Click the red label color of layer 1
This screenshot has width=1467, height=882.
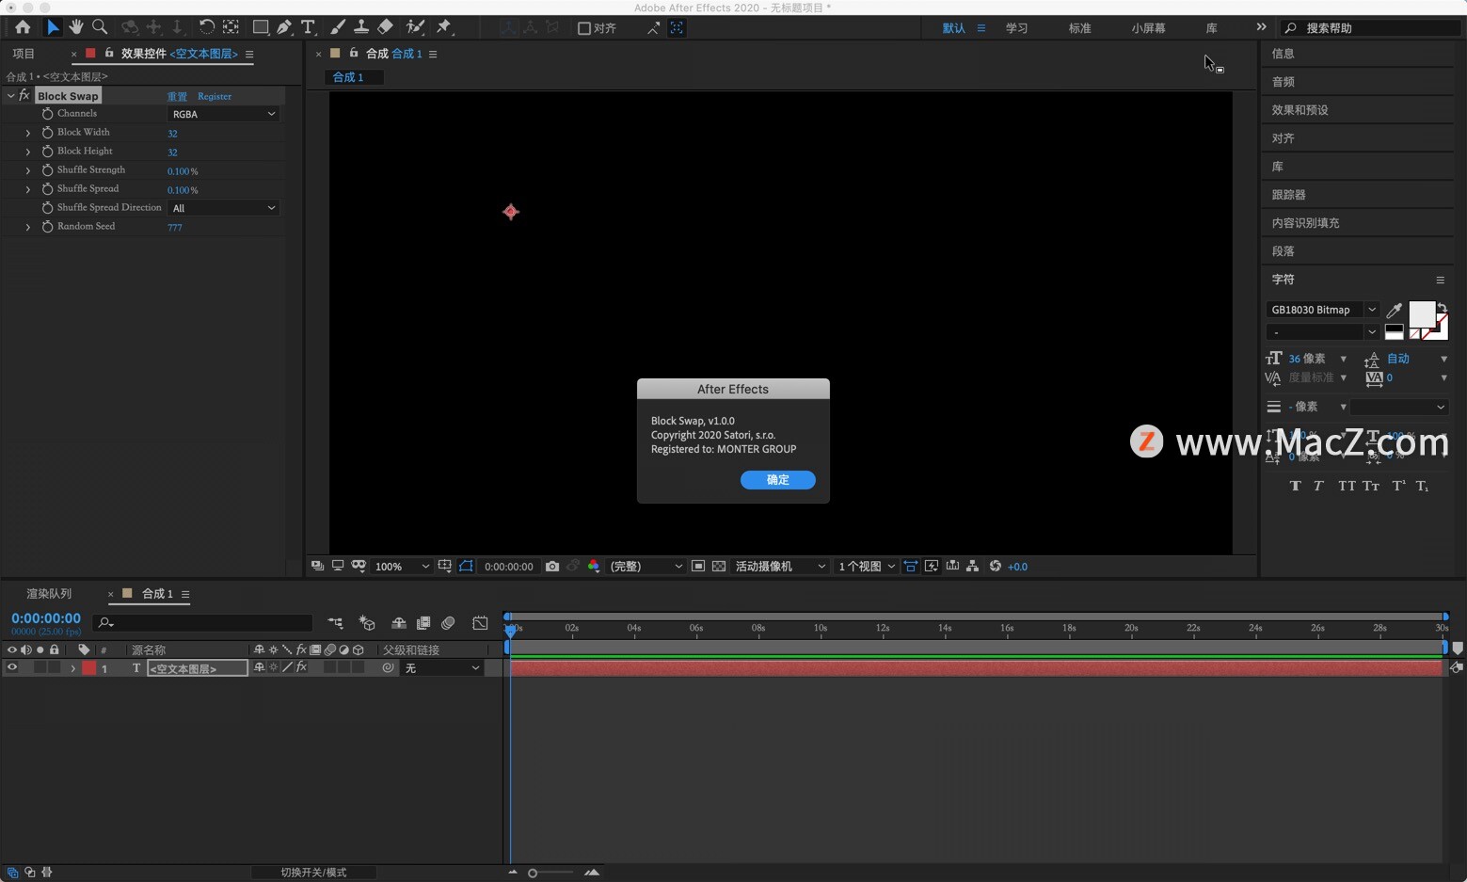coord(89,667)
